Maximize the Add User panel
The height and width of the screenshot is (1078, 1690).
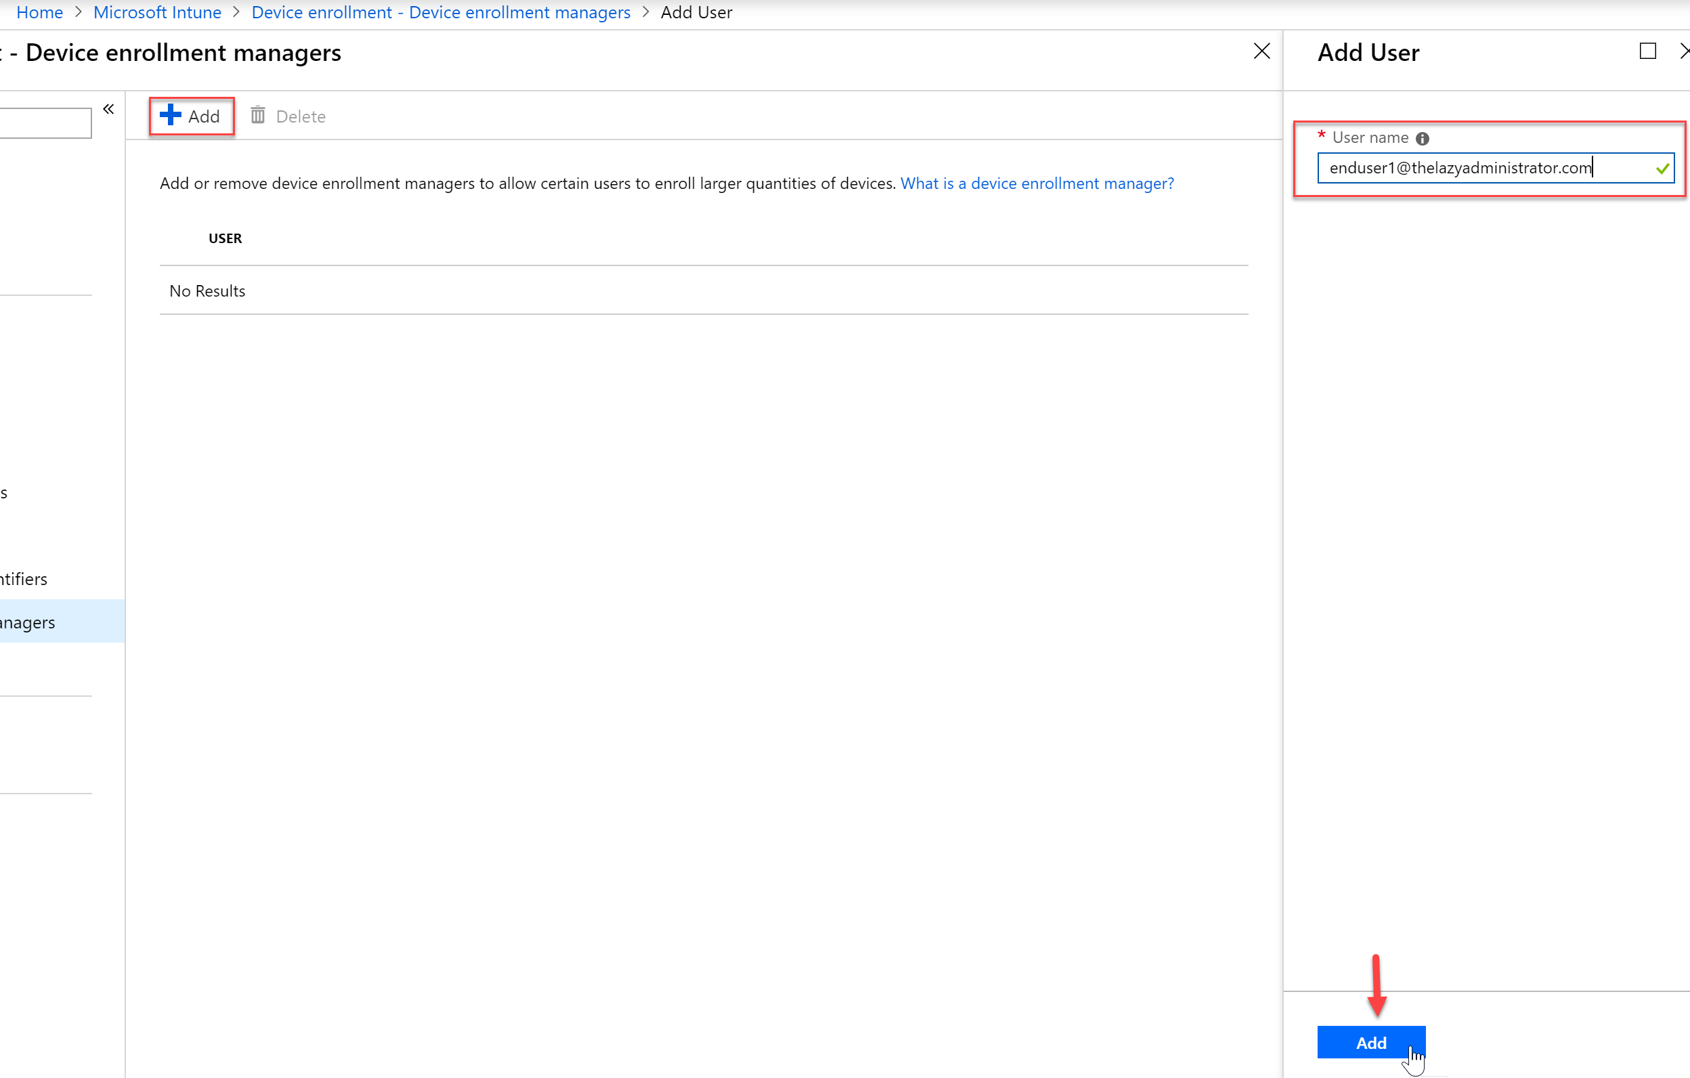pyautogui.click(x=1647, y=51)
